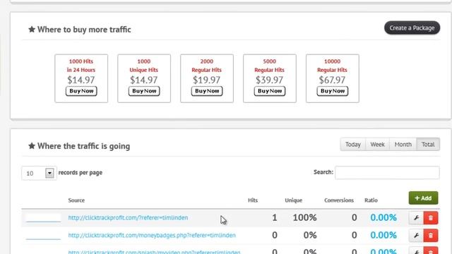
Task: Click the 1000 Hits in 24 Hours title
Action: (81, 66)
